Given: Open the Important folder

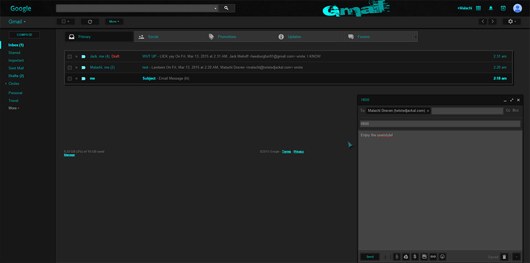Looking at the screenshot, I should click(x=16, y=60).
